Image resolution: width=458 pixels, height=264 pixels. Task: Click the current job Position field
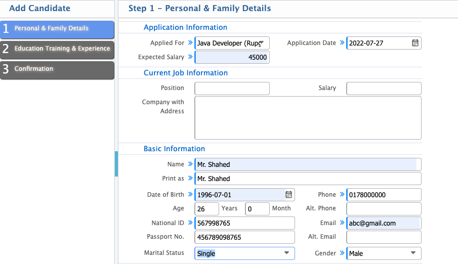[232, 89]
